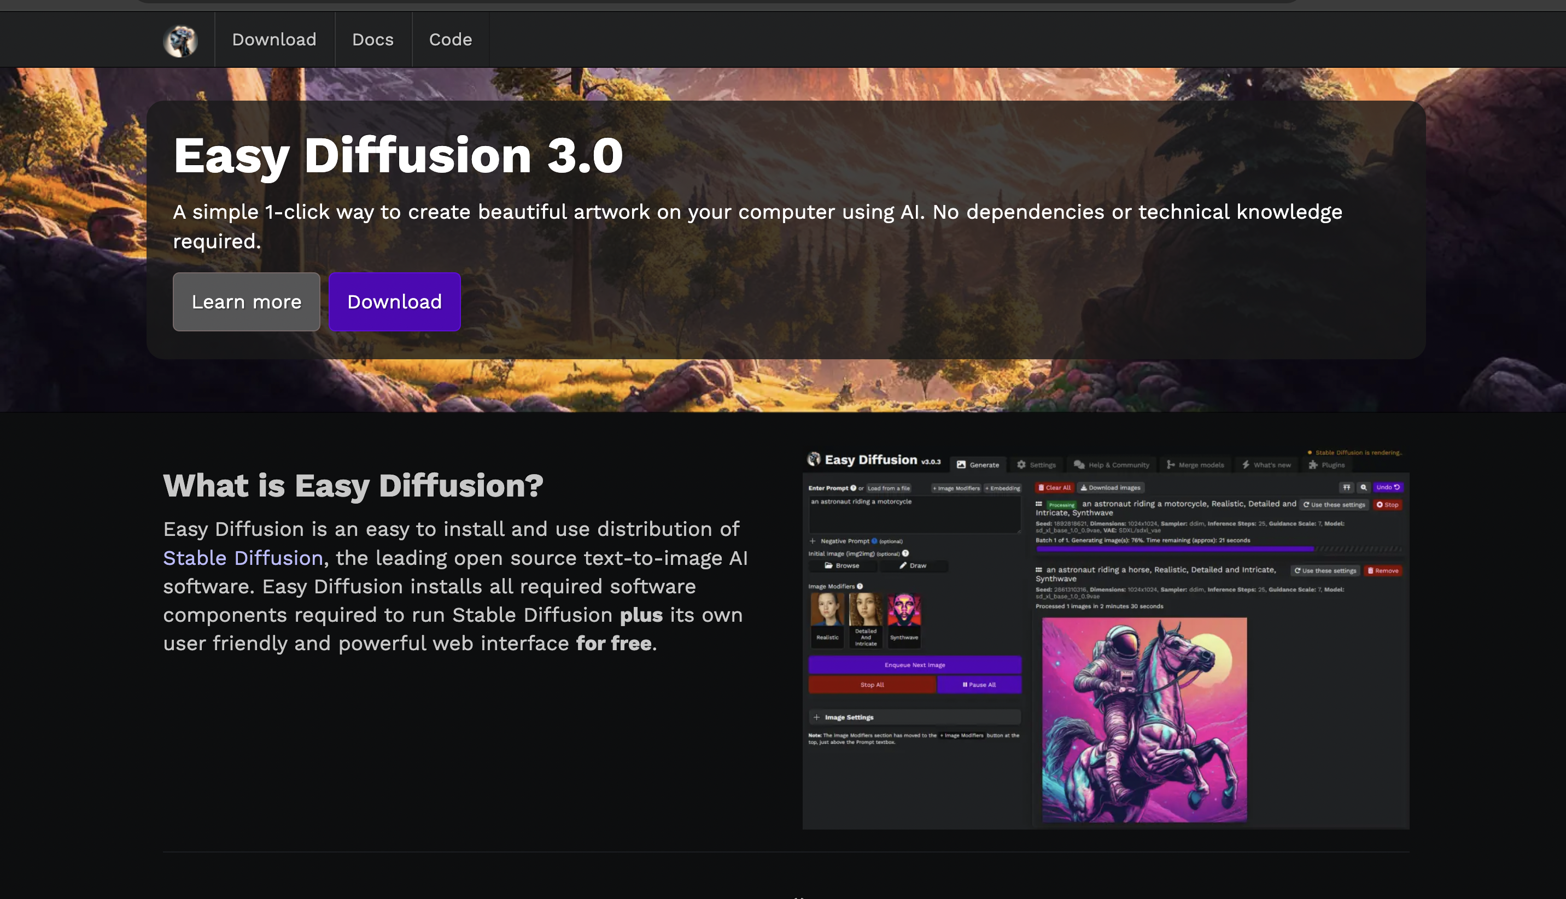Screen dimensions: 1566x899
Task: Click the 'A simple 1-click way' tagline text
Action: [x=757, y=226]
